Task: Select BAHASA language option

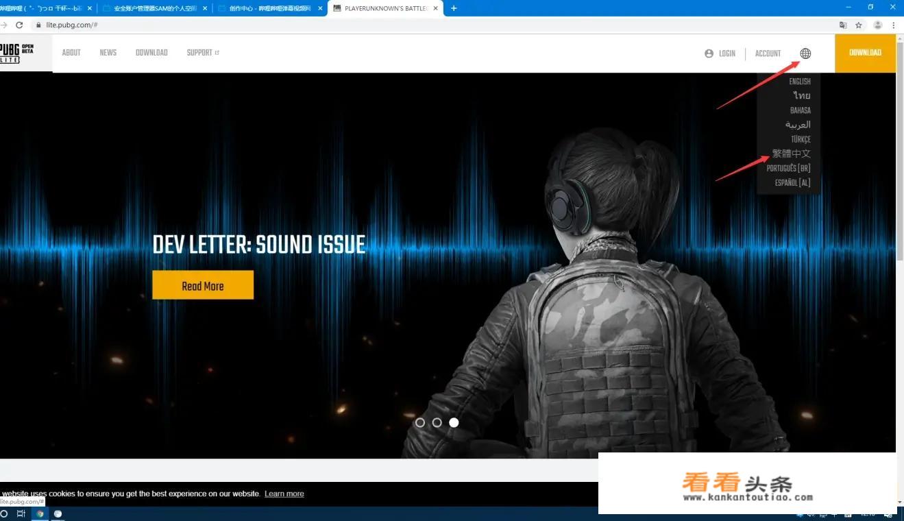Action: coord(800,110)
